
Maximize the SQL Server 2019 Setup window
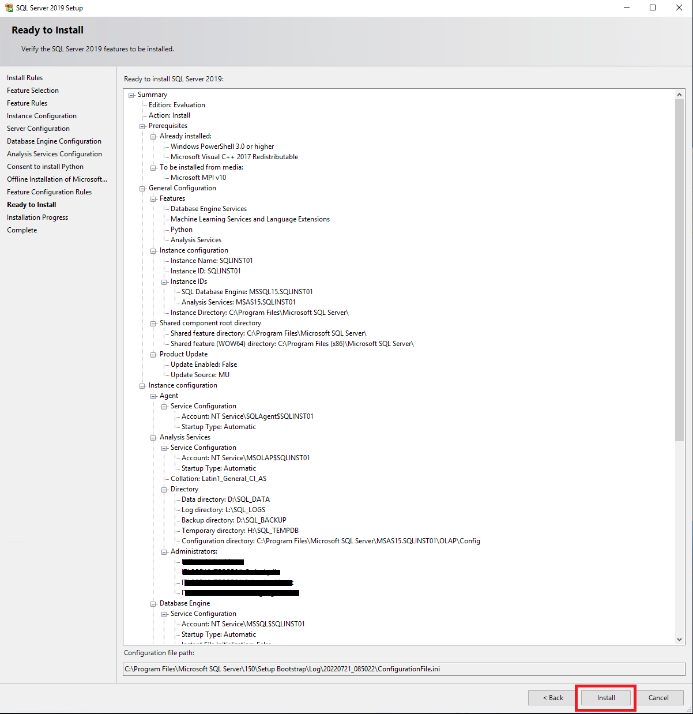pyautogui.click(x=653, y=8)
